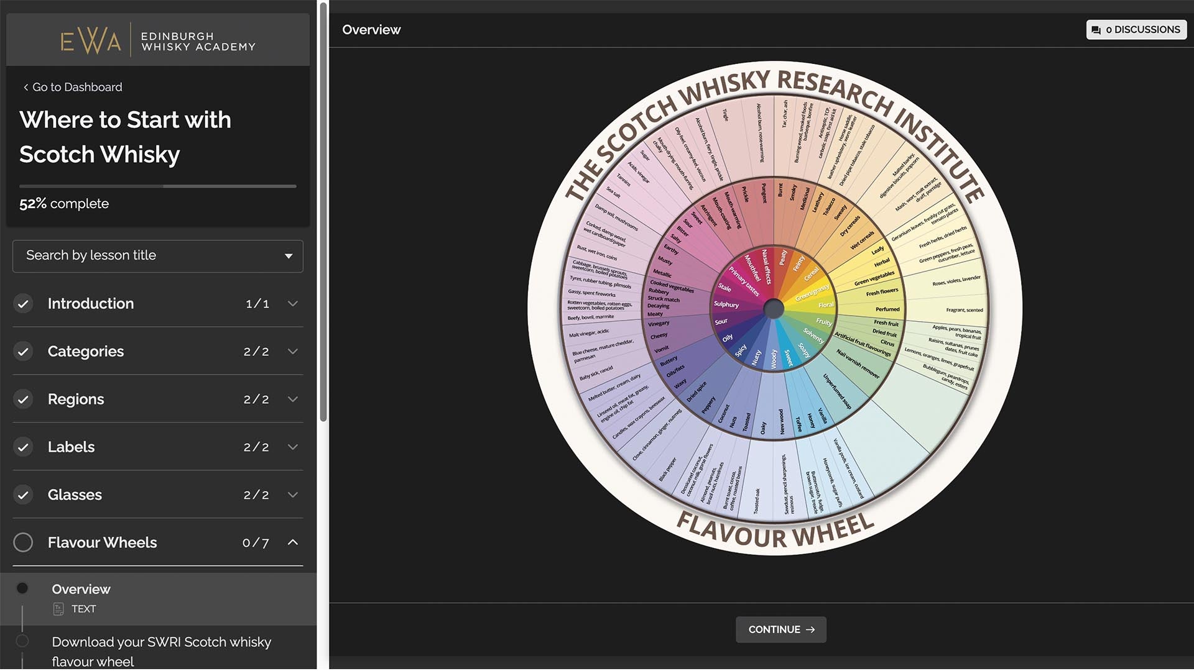Click the sidebar vertical scrollbar
Image resolution: width=1194 pixels, height=671 pixels.
323,211
